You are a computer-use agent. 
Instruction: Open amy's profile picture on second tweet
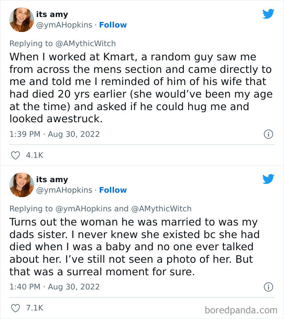pos(22,185)
